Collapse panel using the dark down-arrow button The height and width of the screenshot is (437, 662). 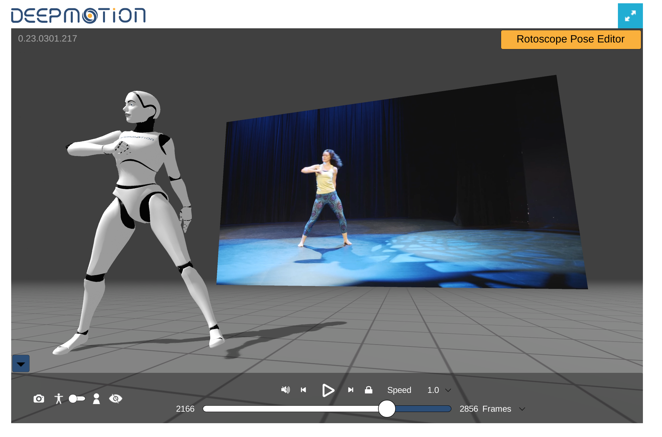click(x=21, y=364)
